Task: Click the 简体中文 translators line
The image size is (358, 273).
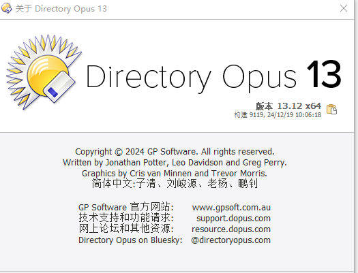Action: 175,183
